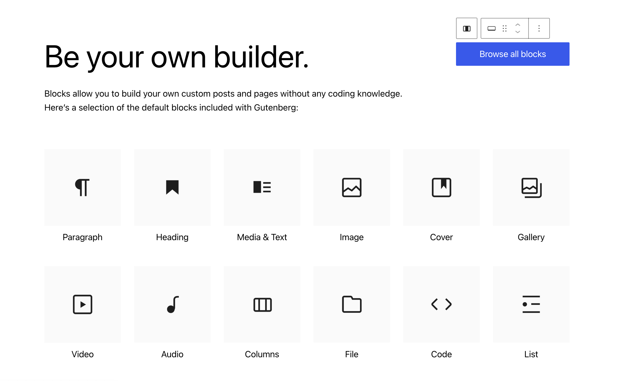
Task: Click the 'Blocks allow you to build' paragraph
Action: point(223,100)
